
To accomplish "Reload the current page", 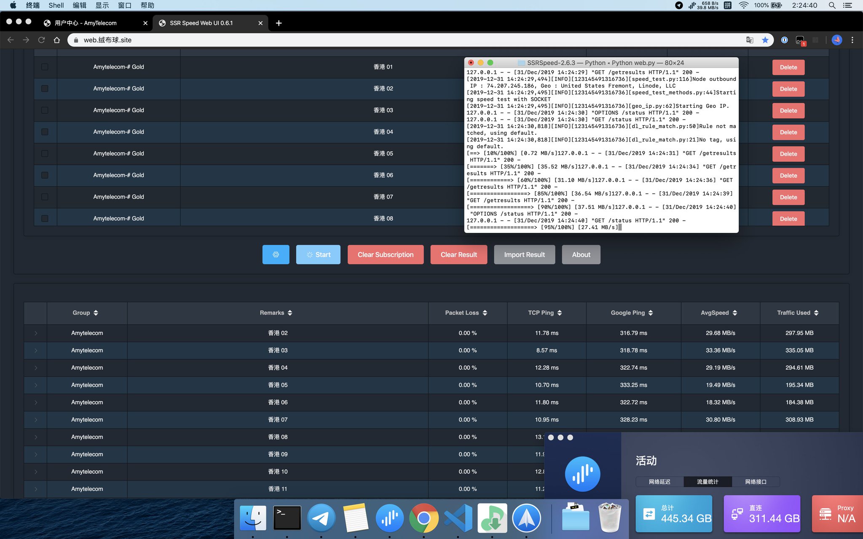I will tap(41, 40).
